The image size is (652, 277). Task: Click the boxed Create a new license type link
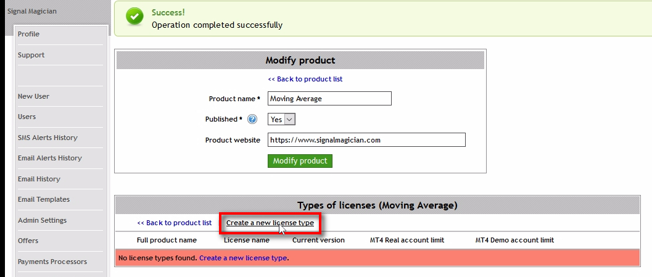tap(270, 223)
